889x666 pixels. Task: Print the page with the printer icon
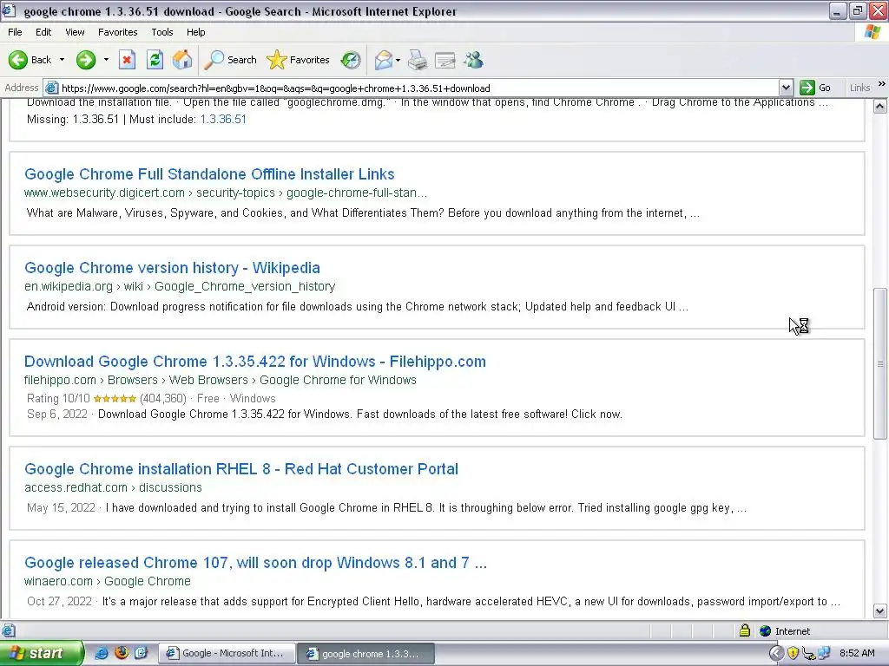point(418,60)
